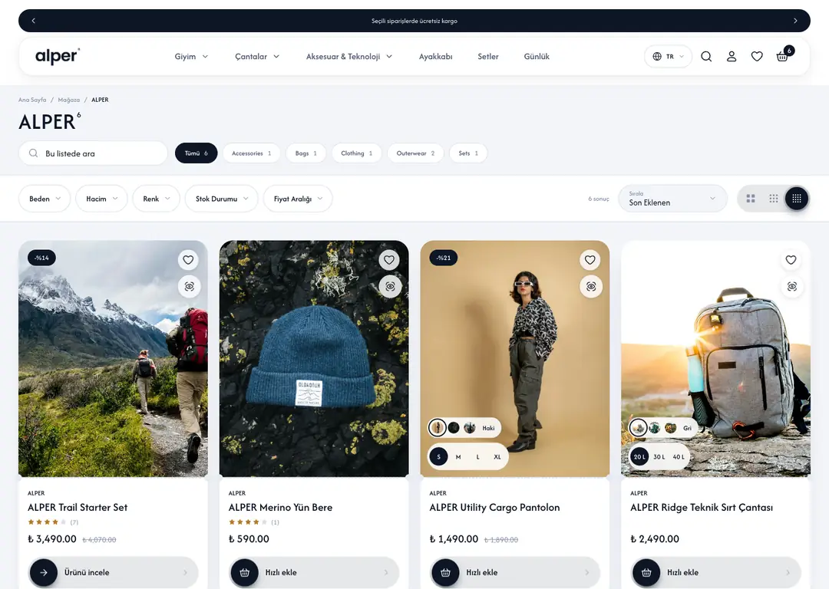Screen dimensions: 829x589
Task: Go to the Mağaza breadcrumb link
Action: click(69, 100)
